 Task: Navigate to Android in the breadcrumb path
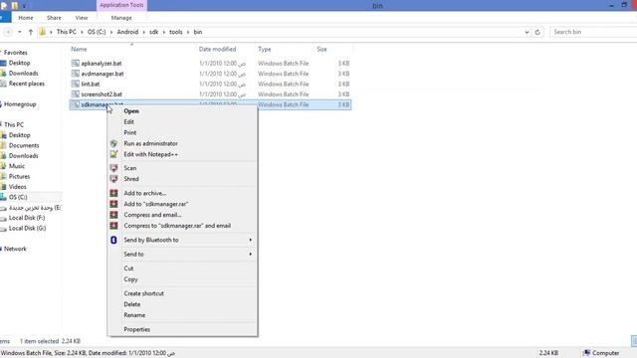point(127,32)
